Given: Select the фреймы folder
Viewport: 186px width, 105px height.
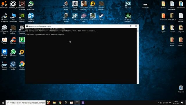Looking at the screenshot, I should coord(163,5).
